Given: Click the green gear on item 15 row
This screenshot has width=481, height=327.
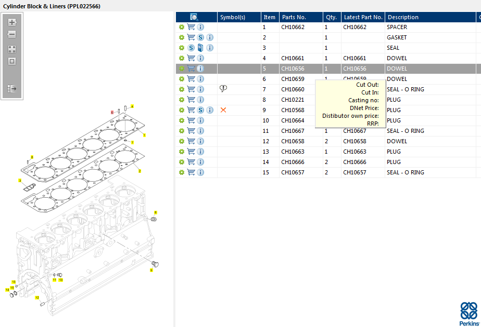Looking at the screenshot, I should (x=182, y=172).
